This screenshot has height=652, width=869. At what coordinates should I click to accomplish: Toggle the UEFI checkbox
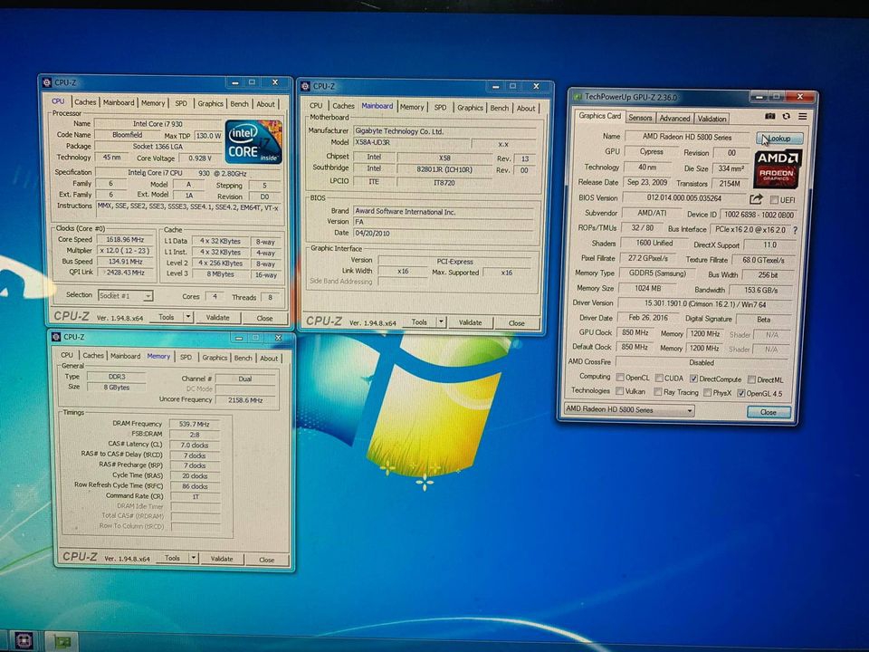[774, 199]
